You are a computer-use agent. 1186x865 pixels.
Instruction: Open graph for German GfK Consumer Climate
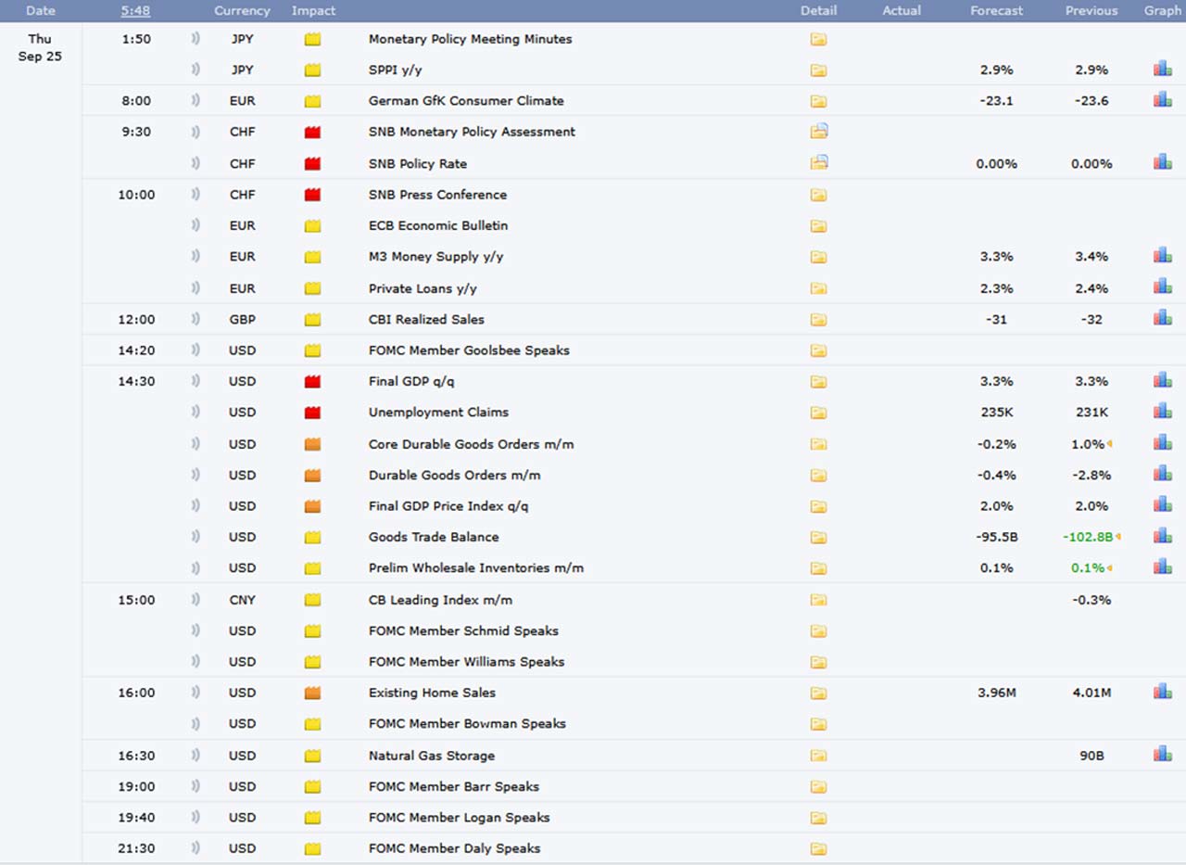pyautogui.click(x=1162, y=100)
